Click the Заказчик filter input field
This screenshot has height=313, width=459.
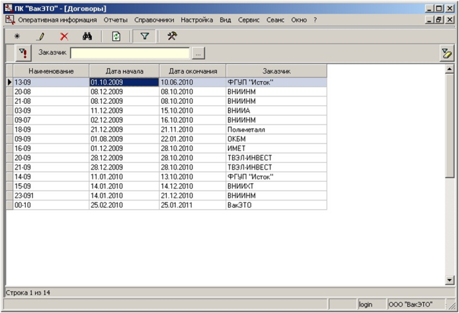[x=130, y=54]
